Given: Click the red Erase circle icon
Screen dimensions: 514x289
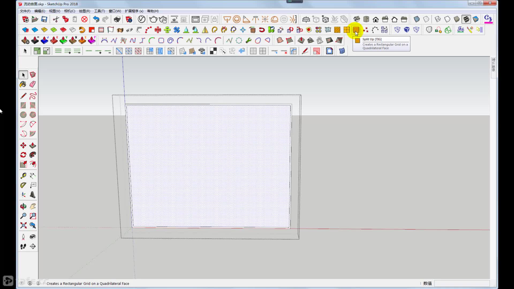Looking at the screenshot, I should pyautogui.click(x=84, y=19).
